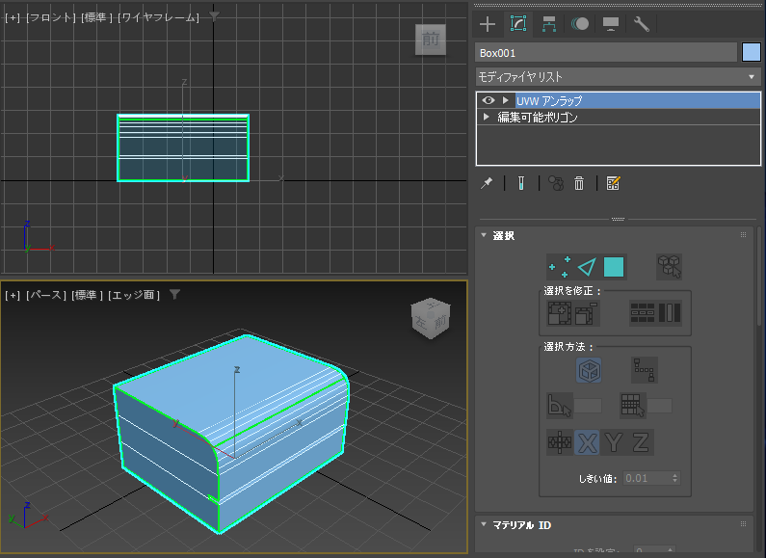This screenshot has height=558, width=766.
Task: Click Grow selection icon
Action: click(560, 313)
